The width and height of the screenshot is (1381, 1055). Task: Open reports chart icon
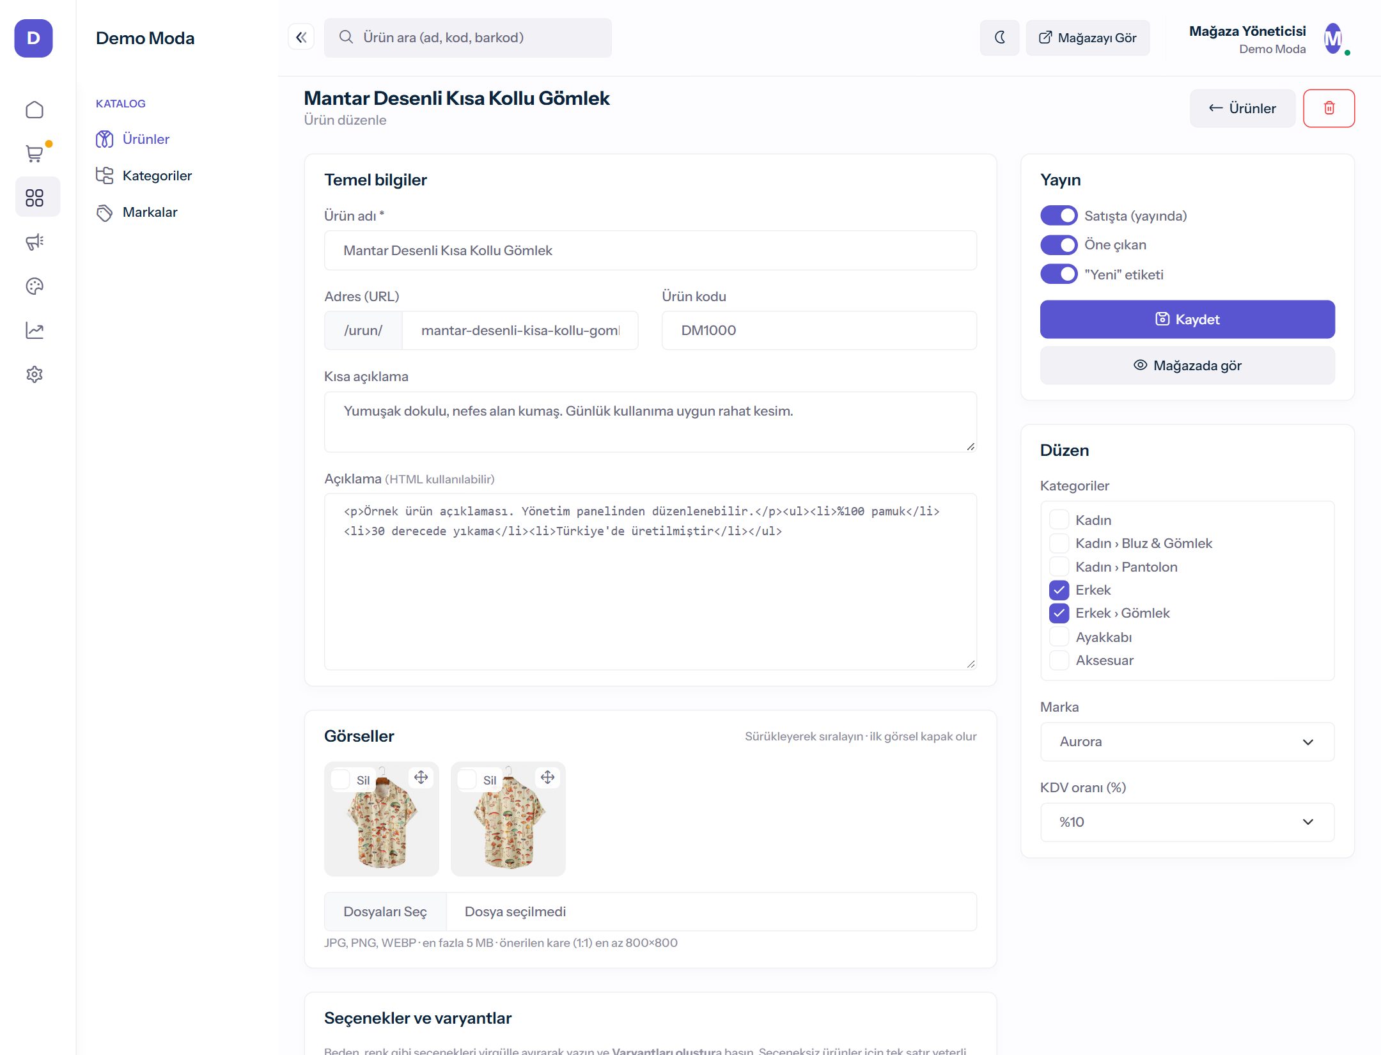(x=35, y=330)
